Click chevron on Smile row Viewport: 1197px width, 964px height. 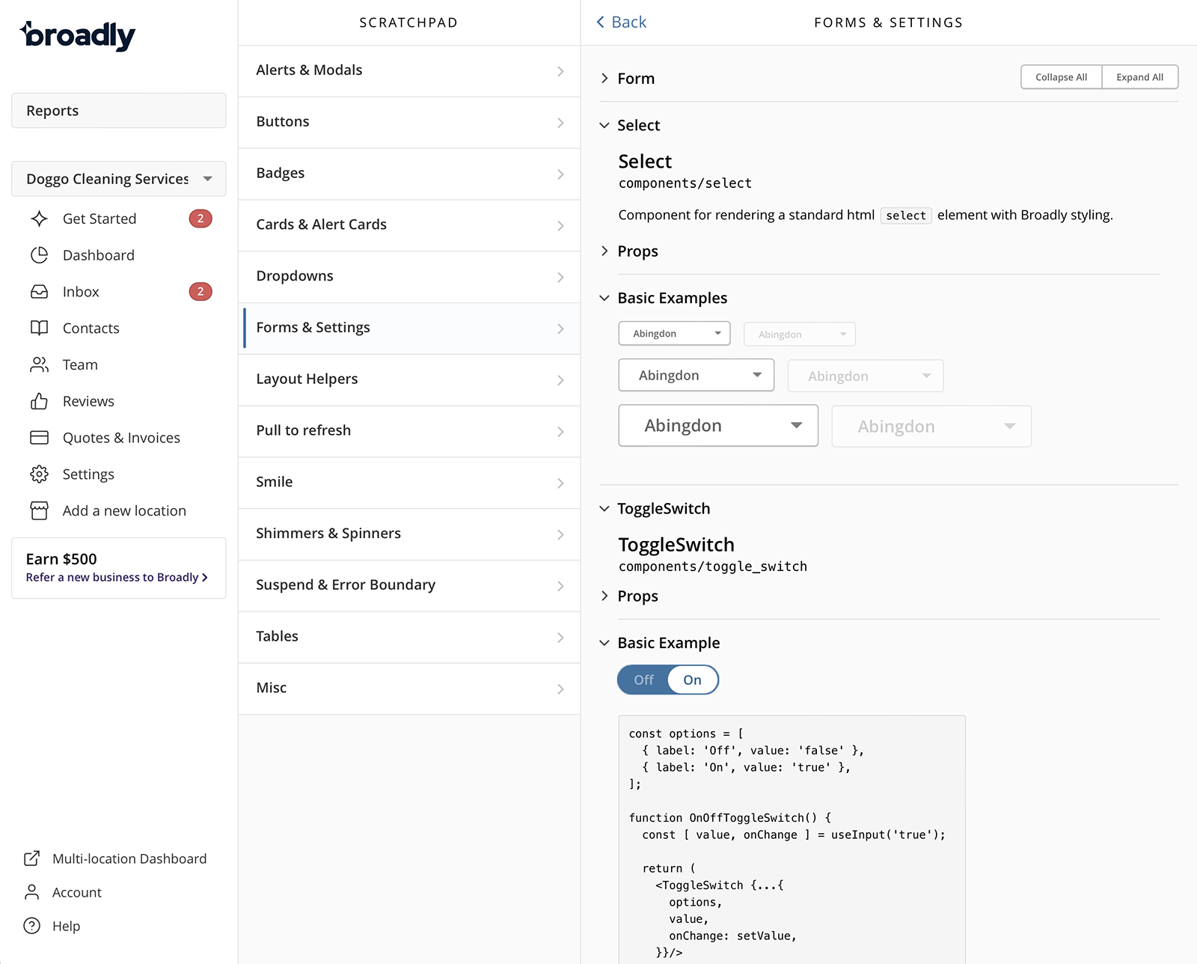(x=560, y=483)
